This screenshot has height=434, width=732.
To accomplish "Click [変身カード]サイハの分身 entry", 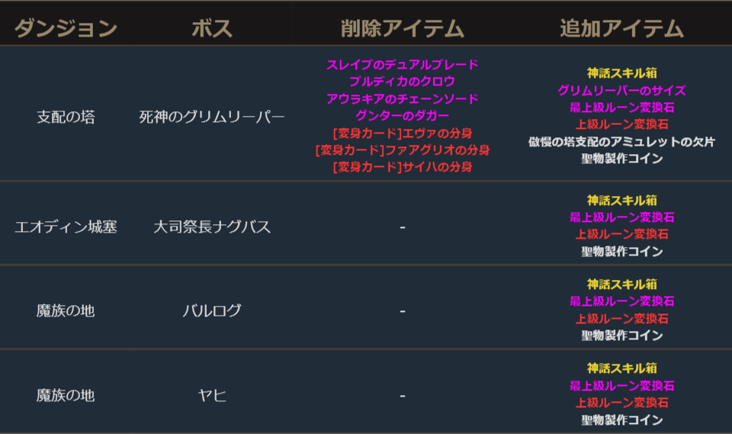I will tap(402, 166).
